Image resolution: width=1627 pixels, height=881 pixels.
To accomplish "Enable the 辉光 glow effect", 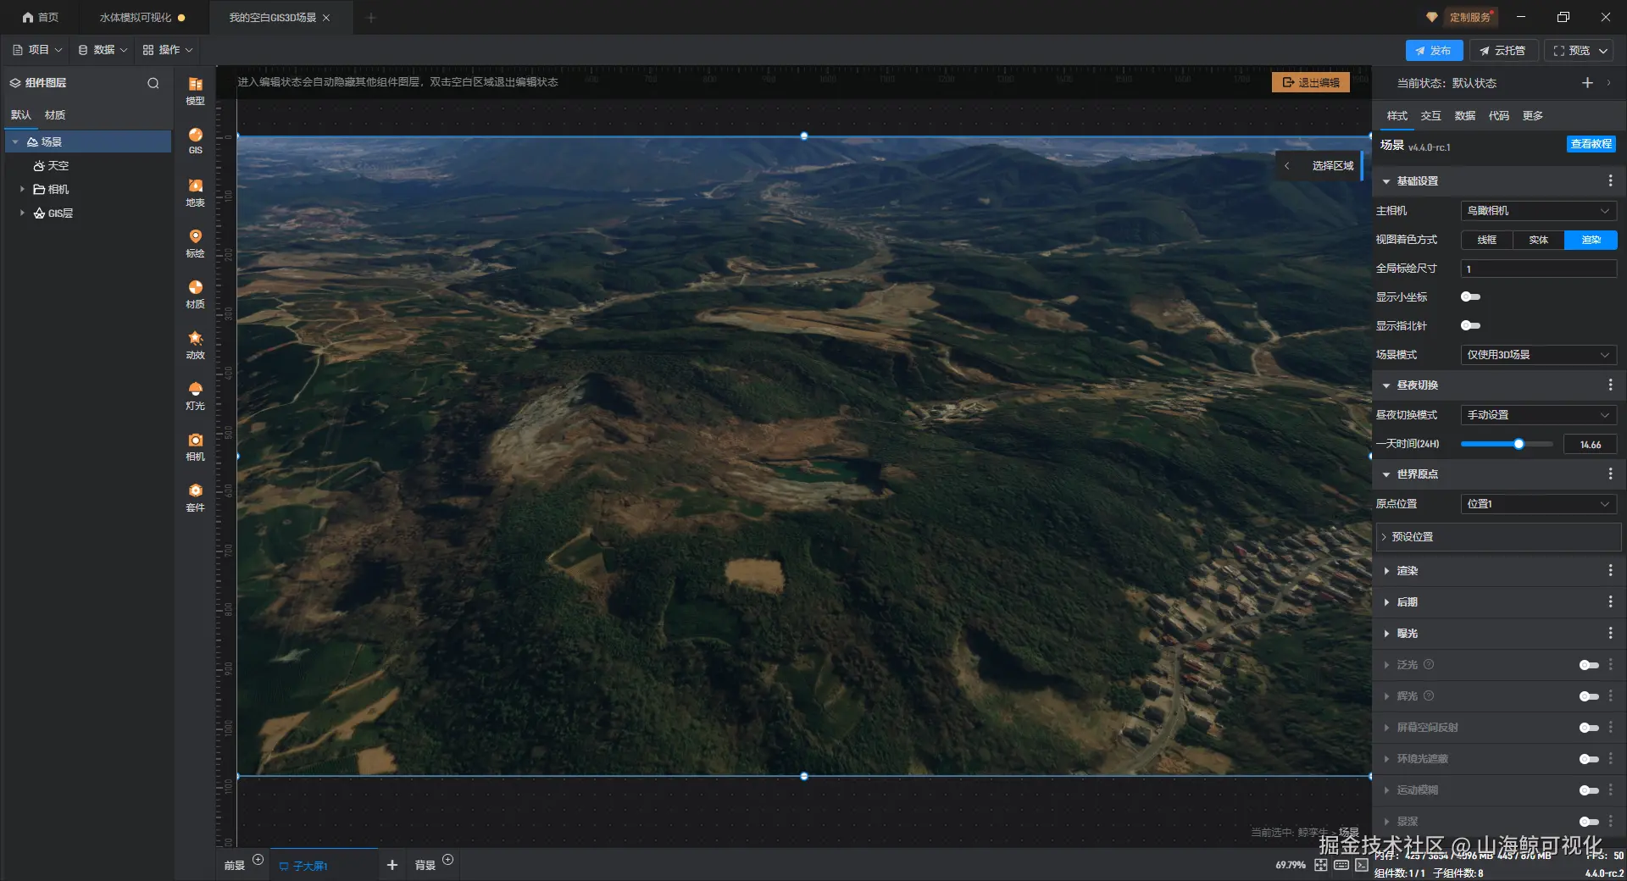I will click(1589, 696).
